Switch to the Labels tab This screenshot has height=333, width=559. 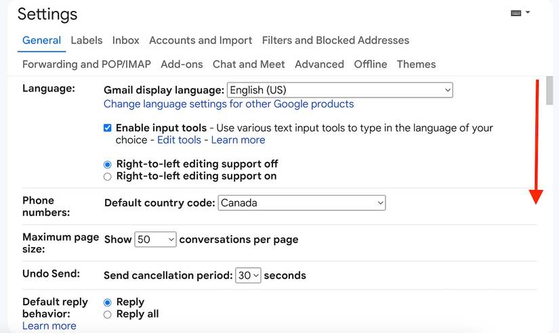click(87, 40)
